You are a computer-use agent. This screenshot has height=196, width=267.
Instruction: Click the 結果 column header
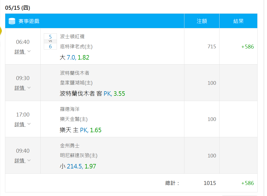238,21
